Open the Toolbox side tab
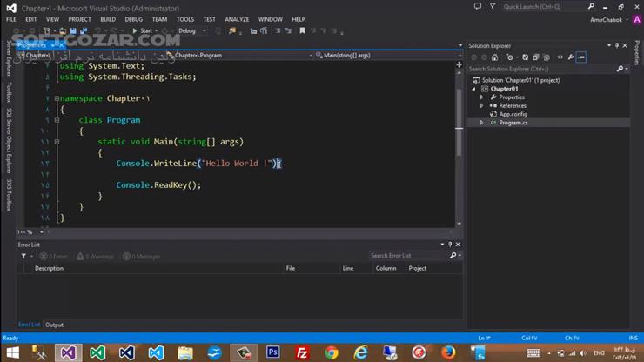 click(x=9, y=92)
